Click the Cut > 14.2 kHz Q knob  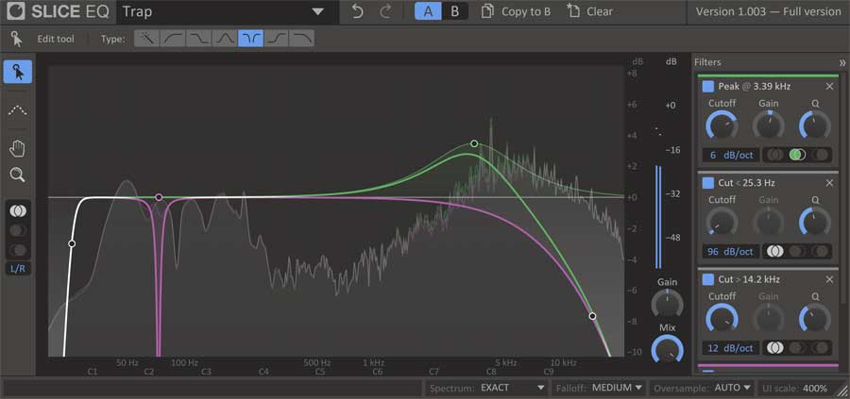815,319
